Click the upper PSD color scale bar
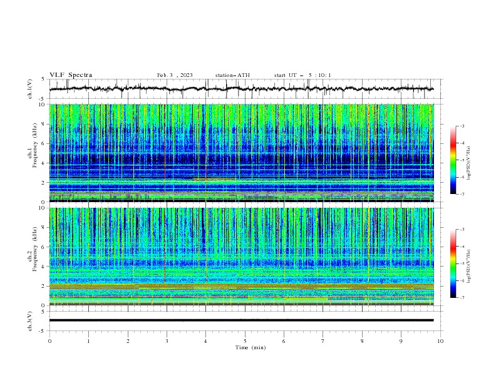The height and width of the screenshot is (383, 496). 453,160
